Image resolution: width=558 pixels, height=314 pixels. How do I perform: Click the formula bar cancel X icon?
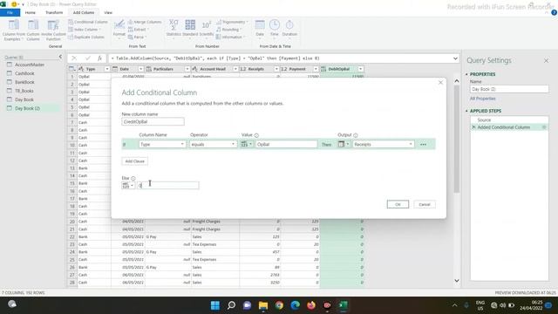74,58
